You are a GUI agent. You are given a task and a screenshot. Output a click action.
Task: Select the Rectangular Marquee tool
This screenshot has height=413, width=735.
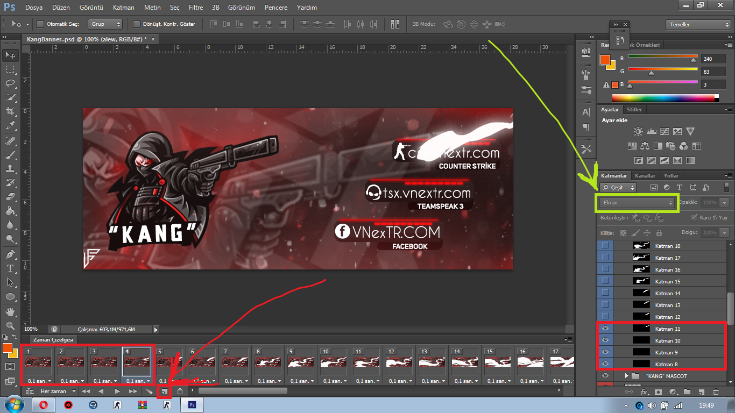(x=10, y=69)
